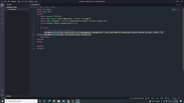Screen dimensions: 184x103
Task: Open Cortana circle on the taskbar
Action: [40, 101]
